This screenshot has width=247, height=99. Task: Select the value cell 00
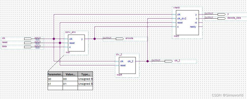(x=70, y=79)
